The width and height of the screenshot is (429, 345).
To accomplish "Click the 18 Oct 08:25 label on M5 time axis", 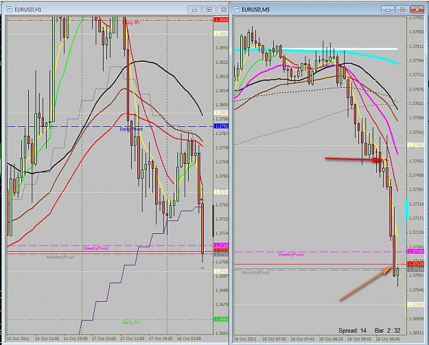I will click(331, 339).
